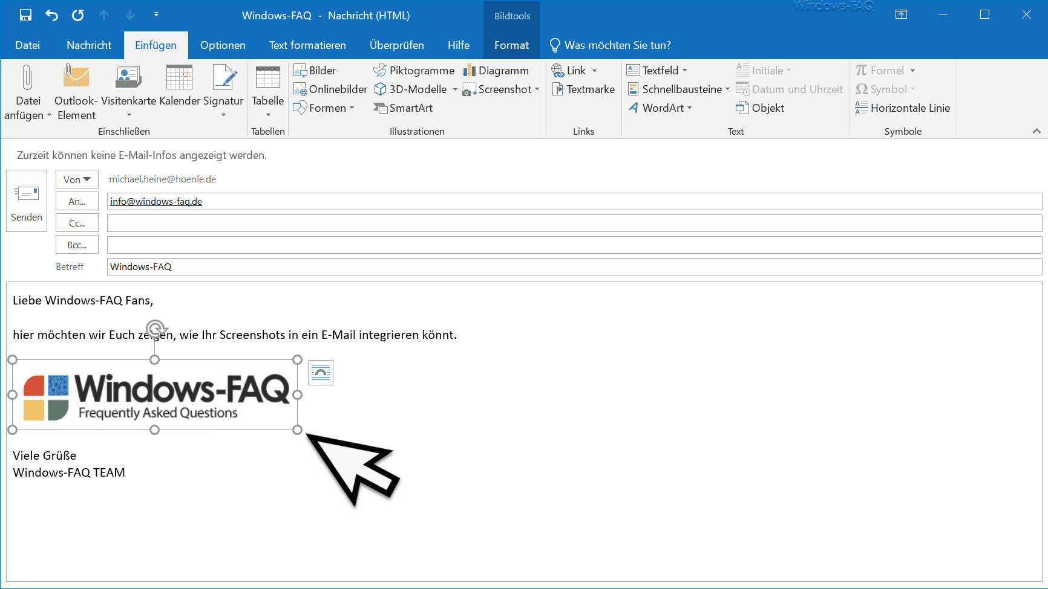This screenshot has width=1048, height=589.
Task: Switch to the Optionen tab
Action: (x=223, y=45)
